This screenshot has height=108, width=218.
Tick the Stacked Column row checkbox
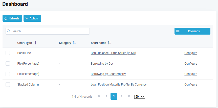8,85
